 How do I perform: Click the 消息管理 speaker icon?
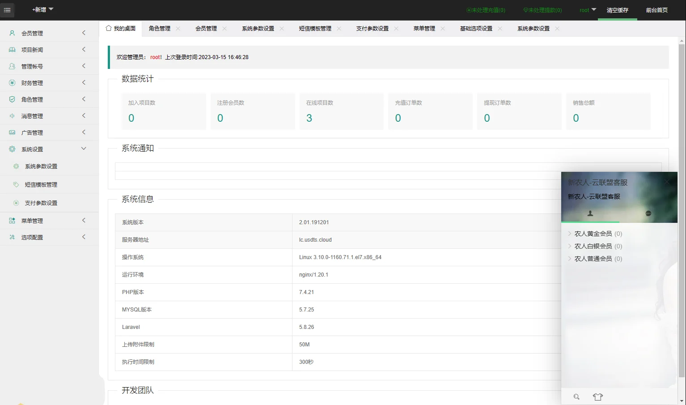pyautogui.click(x=12, y=115)
